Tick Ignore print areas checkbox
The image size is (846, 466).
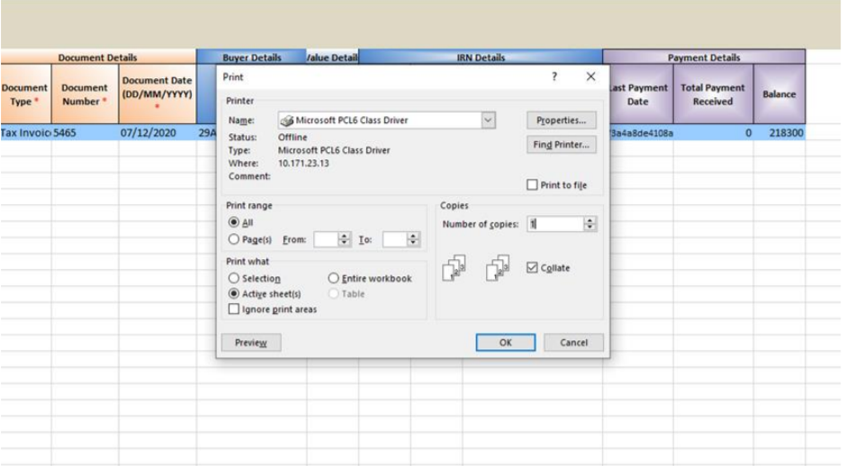(x=234, y=309)
